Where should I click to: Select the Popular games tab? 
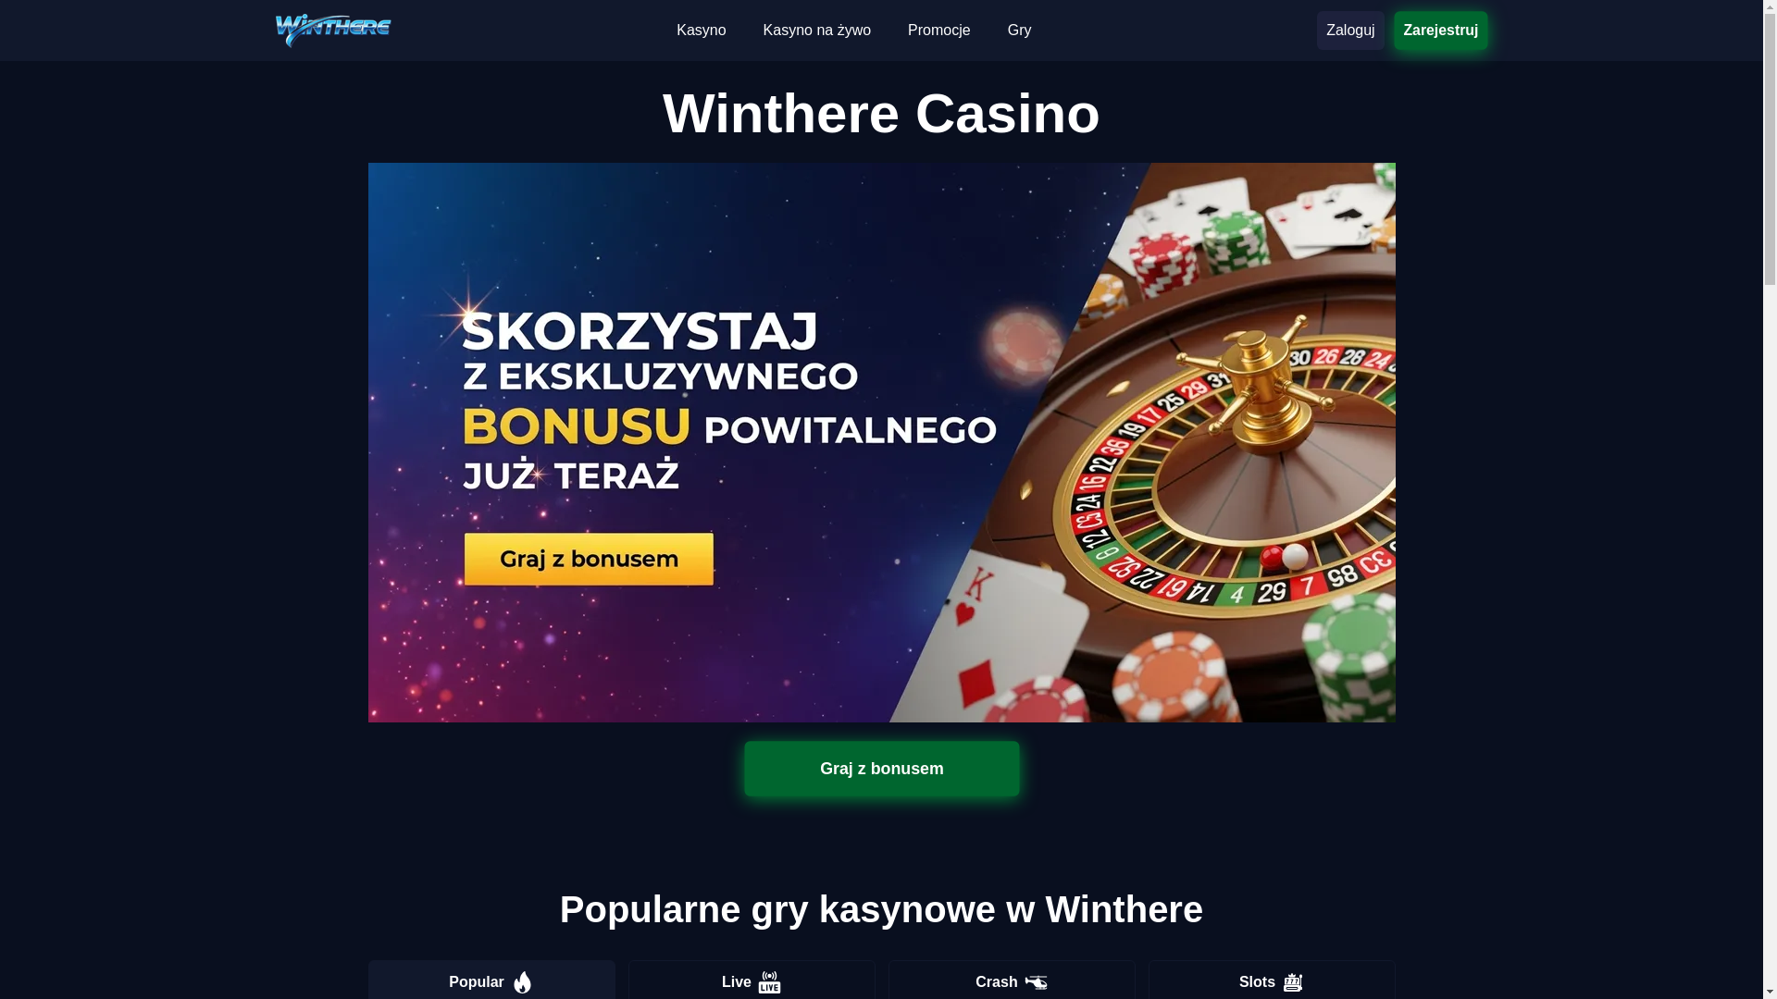(x=491, y=980)
